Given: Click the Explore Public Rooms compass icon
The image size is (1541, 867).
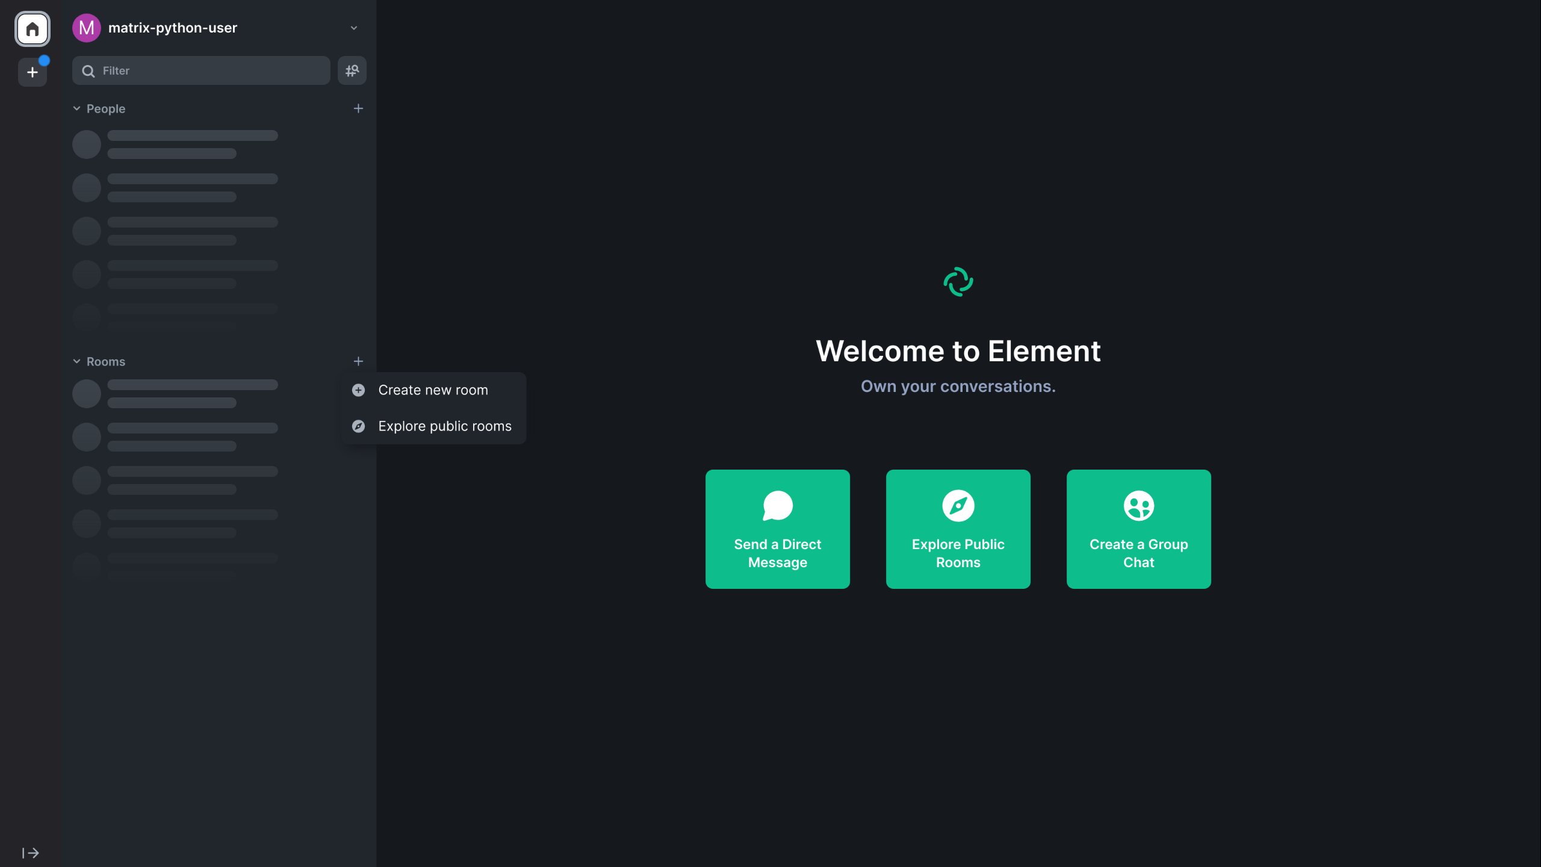Looking at the screenshot, I should tap(958, 506).
